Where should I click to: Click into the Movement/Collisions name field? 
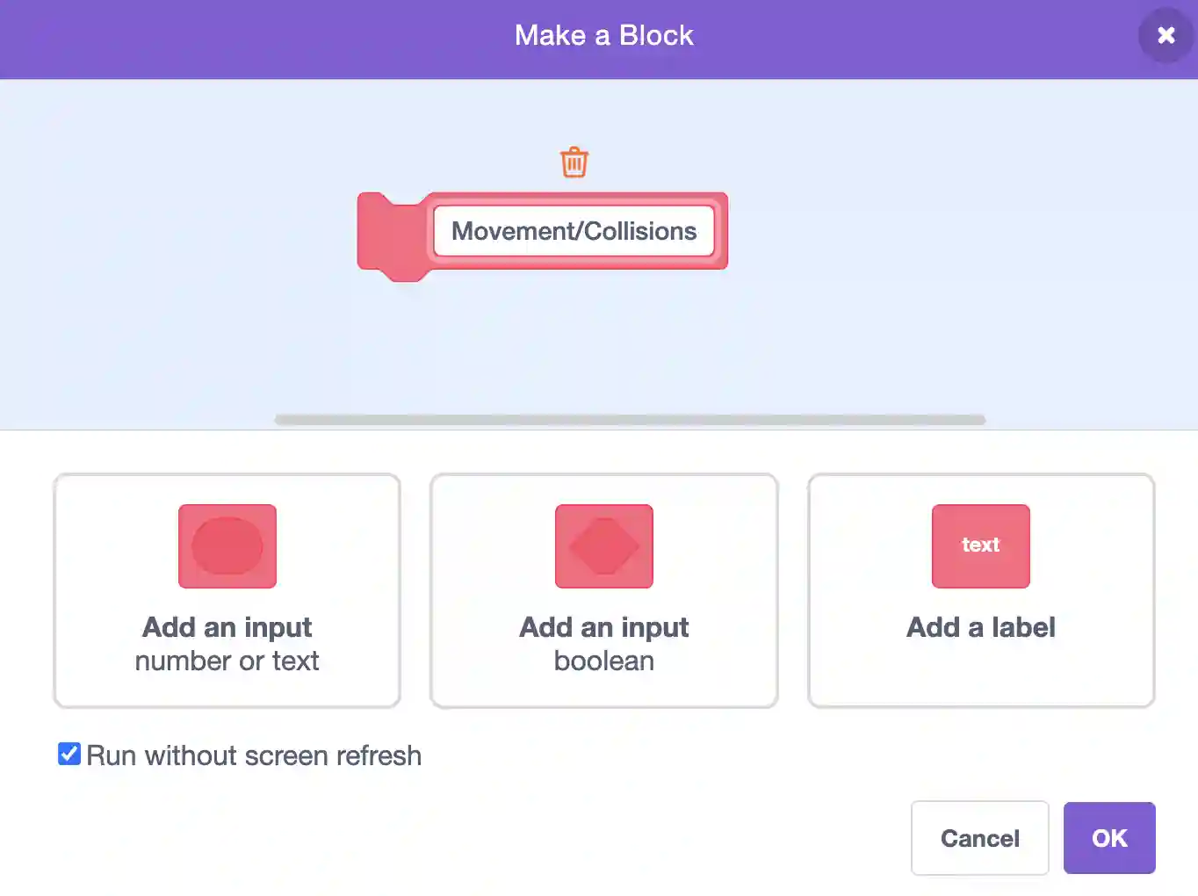click(x=574, y=231)
